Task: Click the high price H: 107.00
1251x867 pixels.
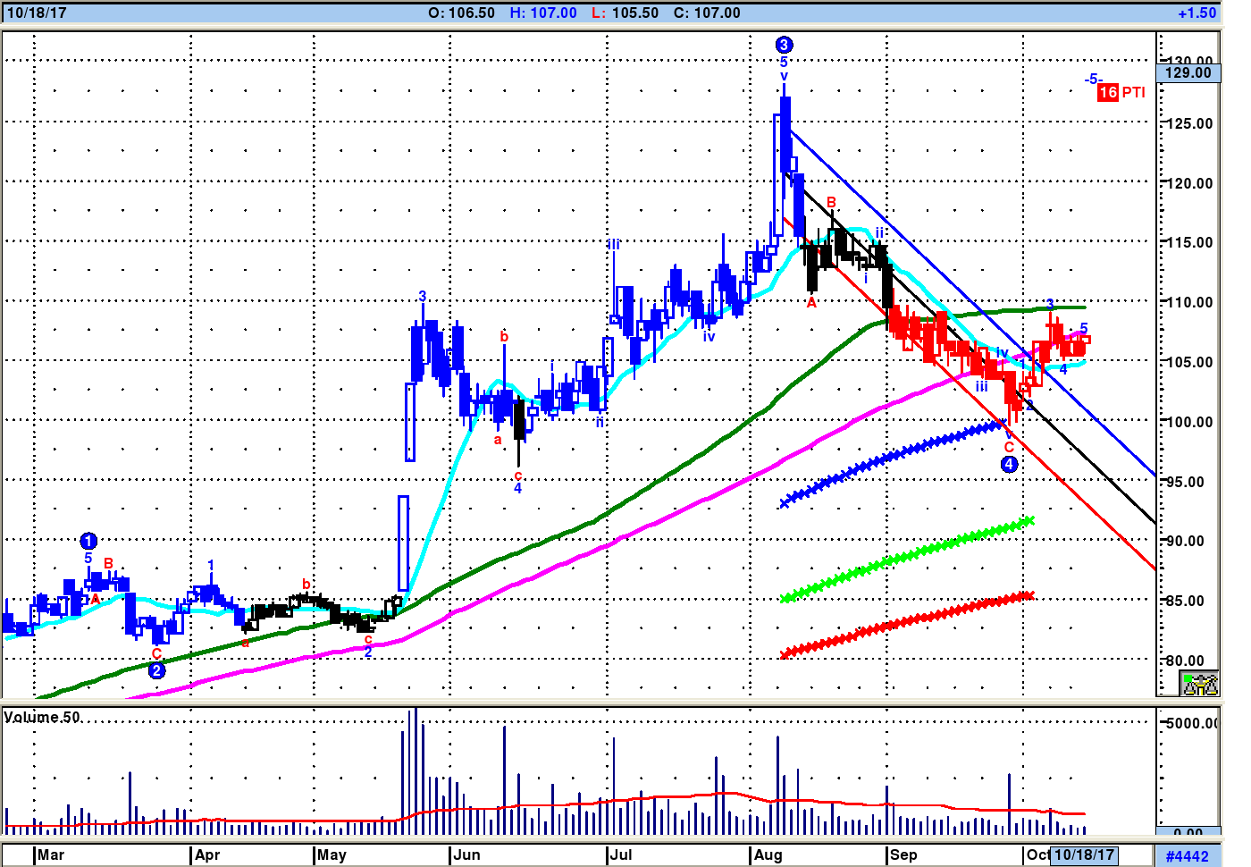Action: pyautogui.click(x=543, y=13)
